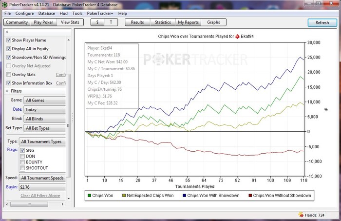Click the olive Net Expected Chips Won swatch
This screenshot has height=221, width=341.
(x=124, y=196)
